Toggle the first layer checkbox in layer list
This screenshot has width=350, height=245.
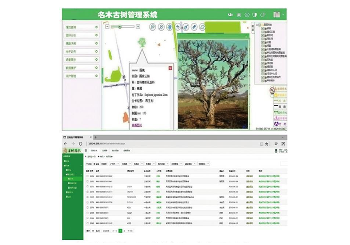tap(262, 28)
